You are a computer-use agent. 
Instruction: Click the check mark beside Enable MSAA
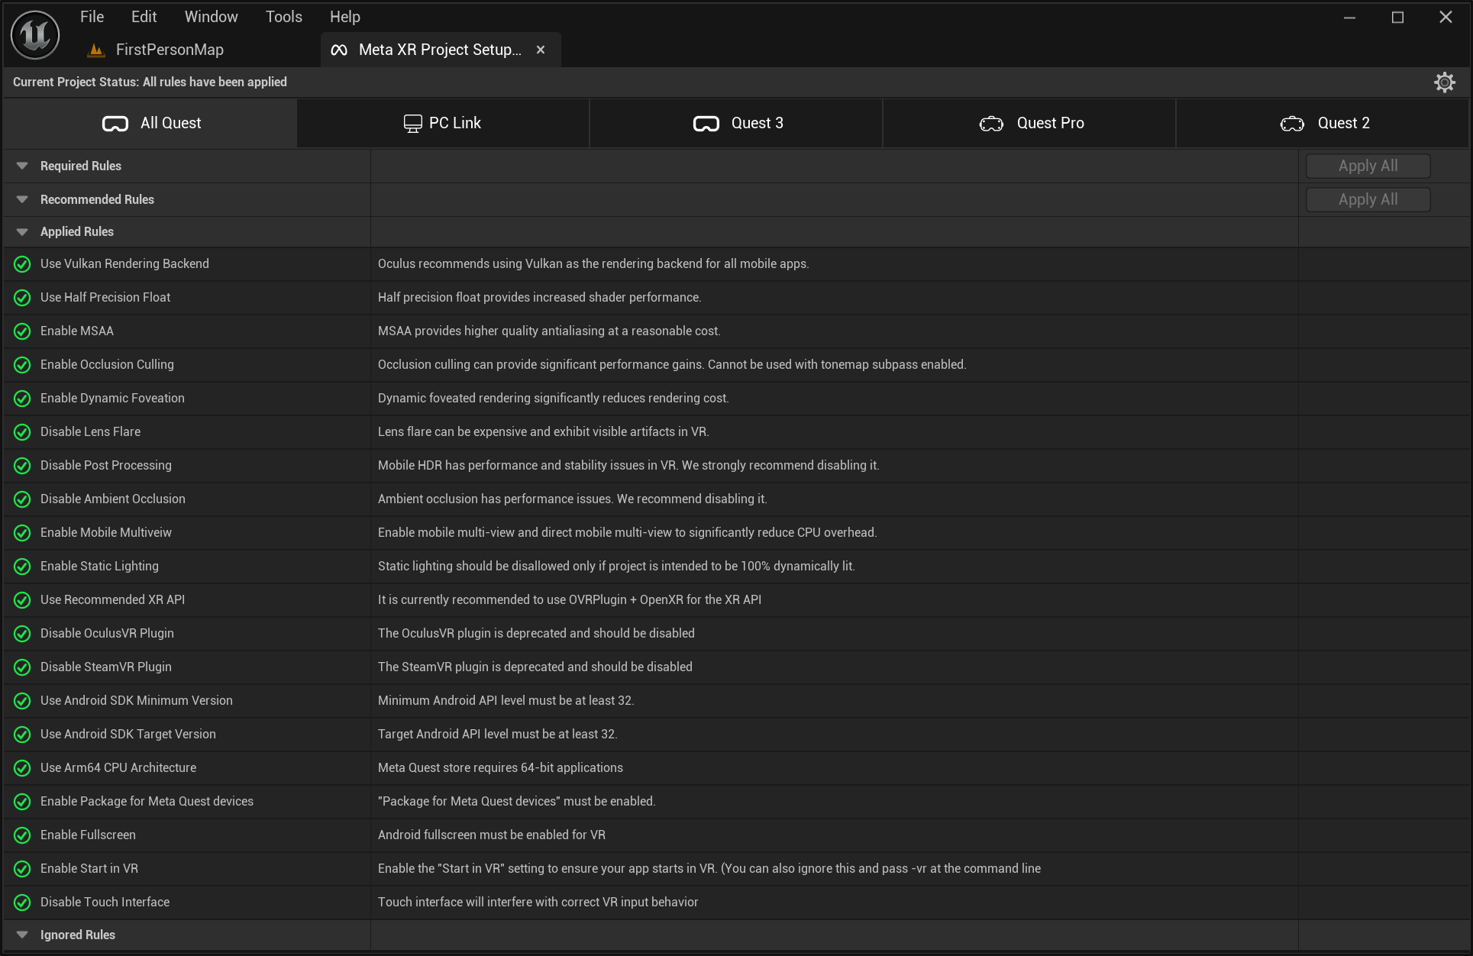21,331
